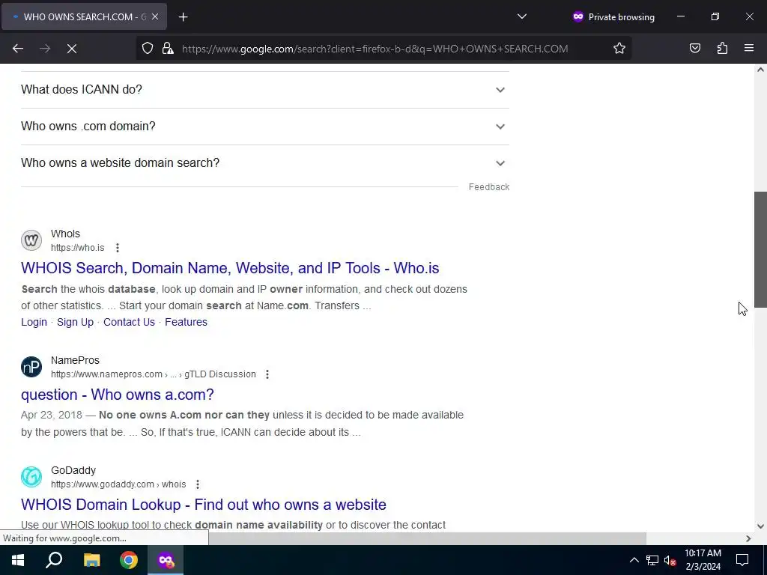Open more options for the GoDaddy result
The width and height of the screenshot is (767, 575).
198,484
